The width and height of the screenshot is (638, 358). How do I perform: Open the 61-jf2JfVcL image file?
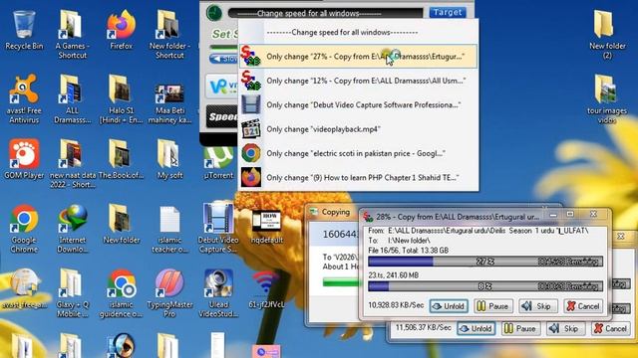coord(266,289)
